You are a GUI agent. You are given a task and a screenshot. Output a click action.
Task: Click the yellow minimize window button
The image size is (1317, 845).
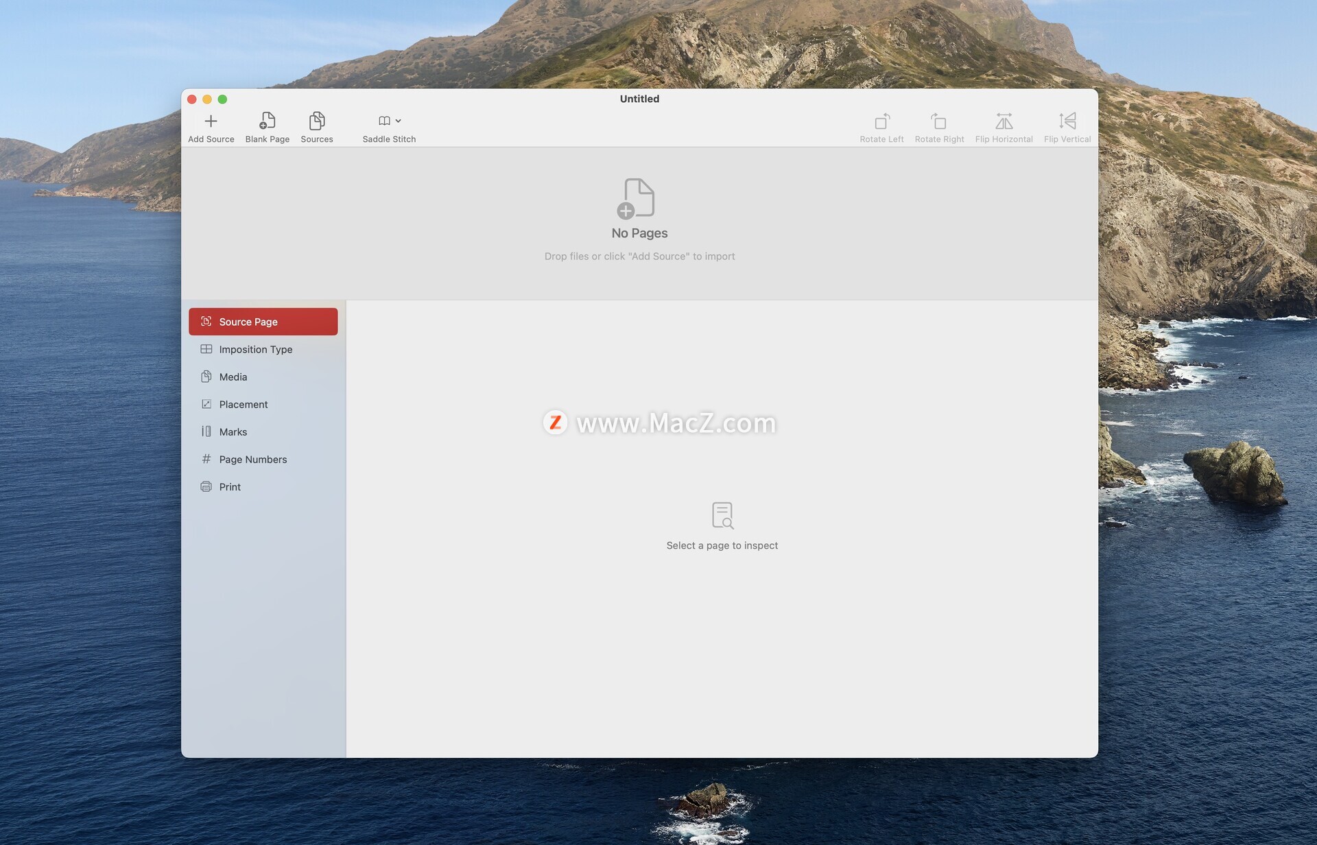tap(207, 99)
